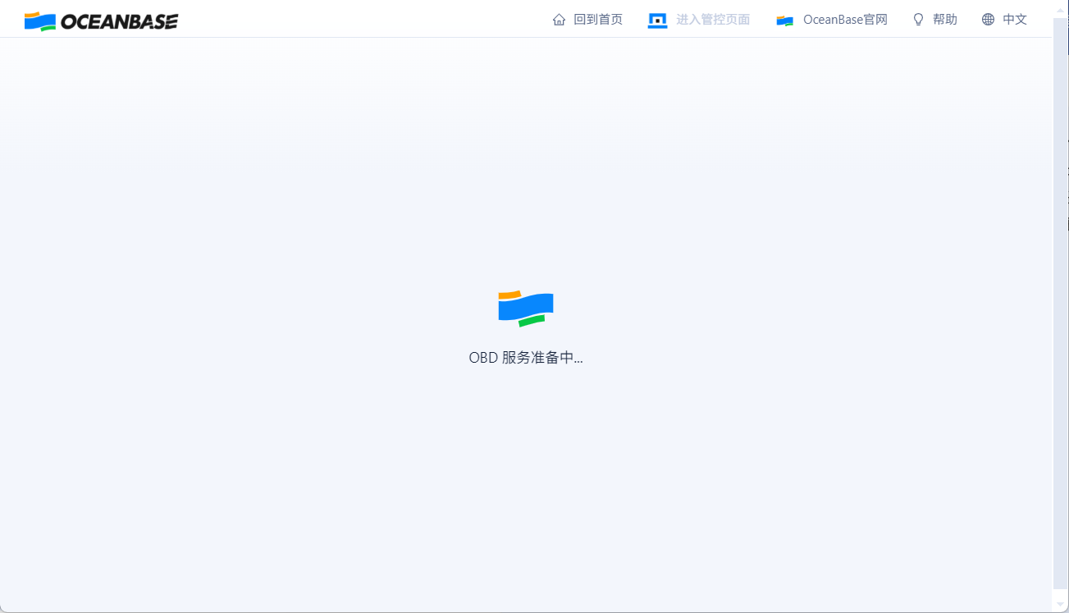This screenshot has height=613, width=1069.
Task: Click the page's vertical scrollbar
Action: [1060, 304]
